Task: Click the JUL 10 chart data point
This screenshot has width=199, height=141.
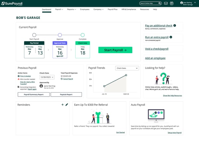Action: tap(104, 86)
